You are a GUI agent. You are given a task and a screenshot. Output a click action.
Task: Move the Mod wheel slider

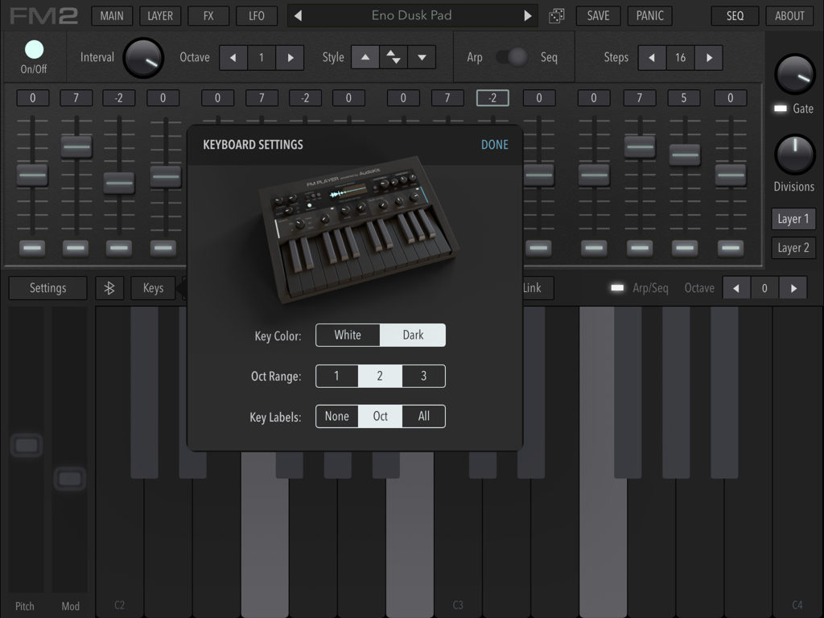(x=70, y=478)
